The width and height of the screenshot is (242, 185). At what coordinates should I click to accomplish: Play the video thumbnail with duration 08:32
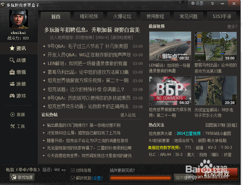tap(170, 46)
